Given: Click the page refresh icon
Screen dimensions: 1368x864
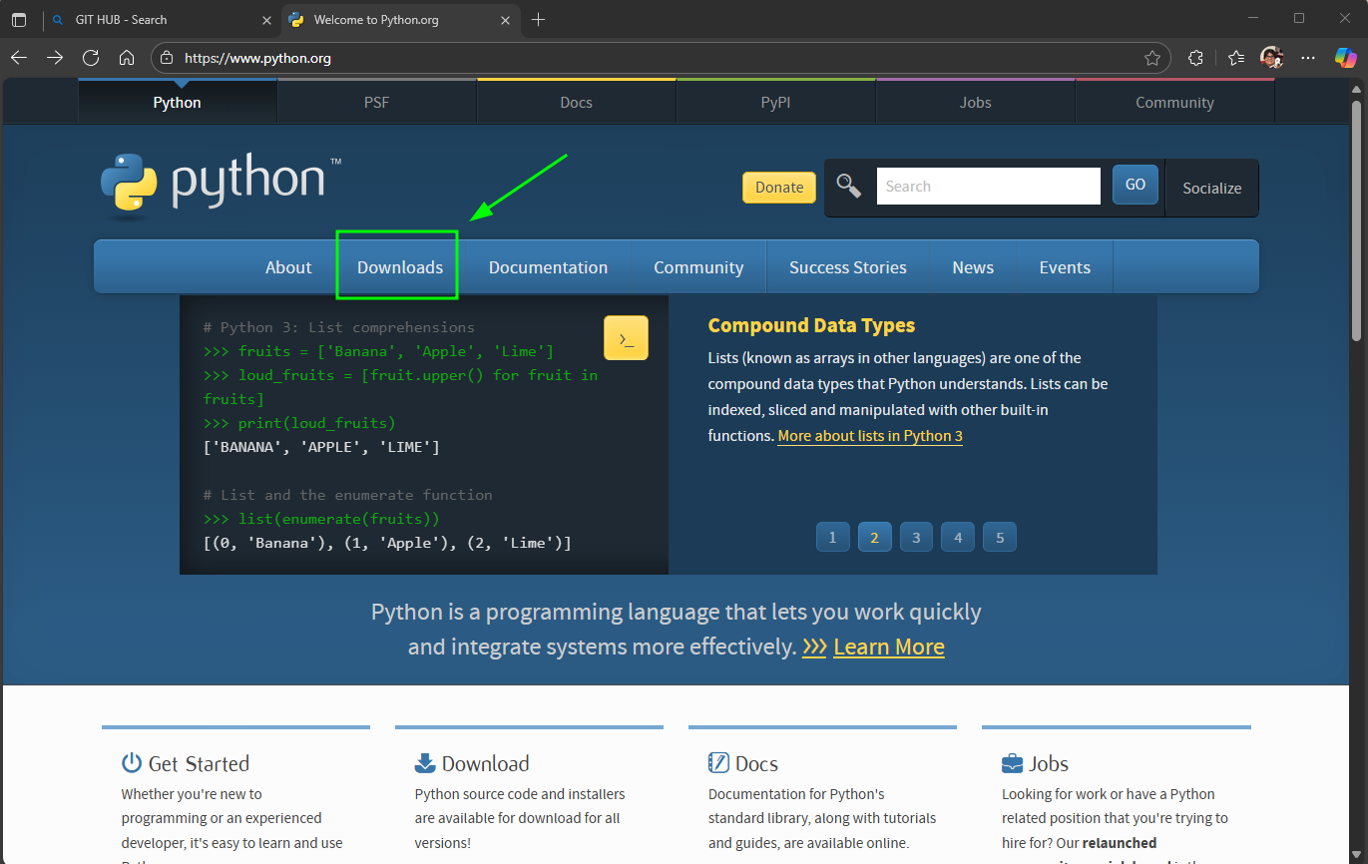Looking at the screenshot, I should click(x=91, y=58).
